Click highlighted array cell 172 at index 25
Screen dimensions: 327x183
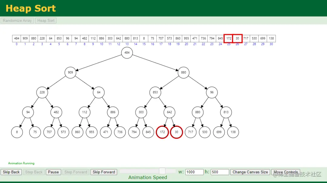coord(229,39)
